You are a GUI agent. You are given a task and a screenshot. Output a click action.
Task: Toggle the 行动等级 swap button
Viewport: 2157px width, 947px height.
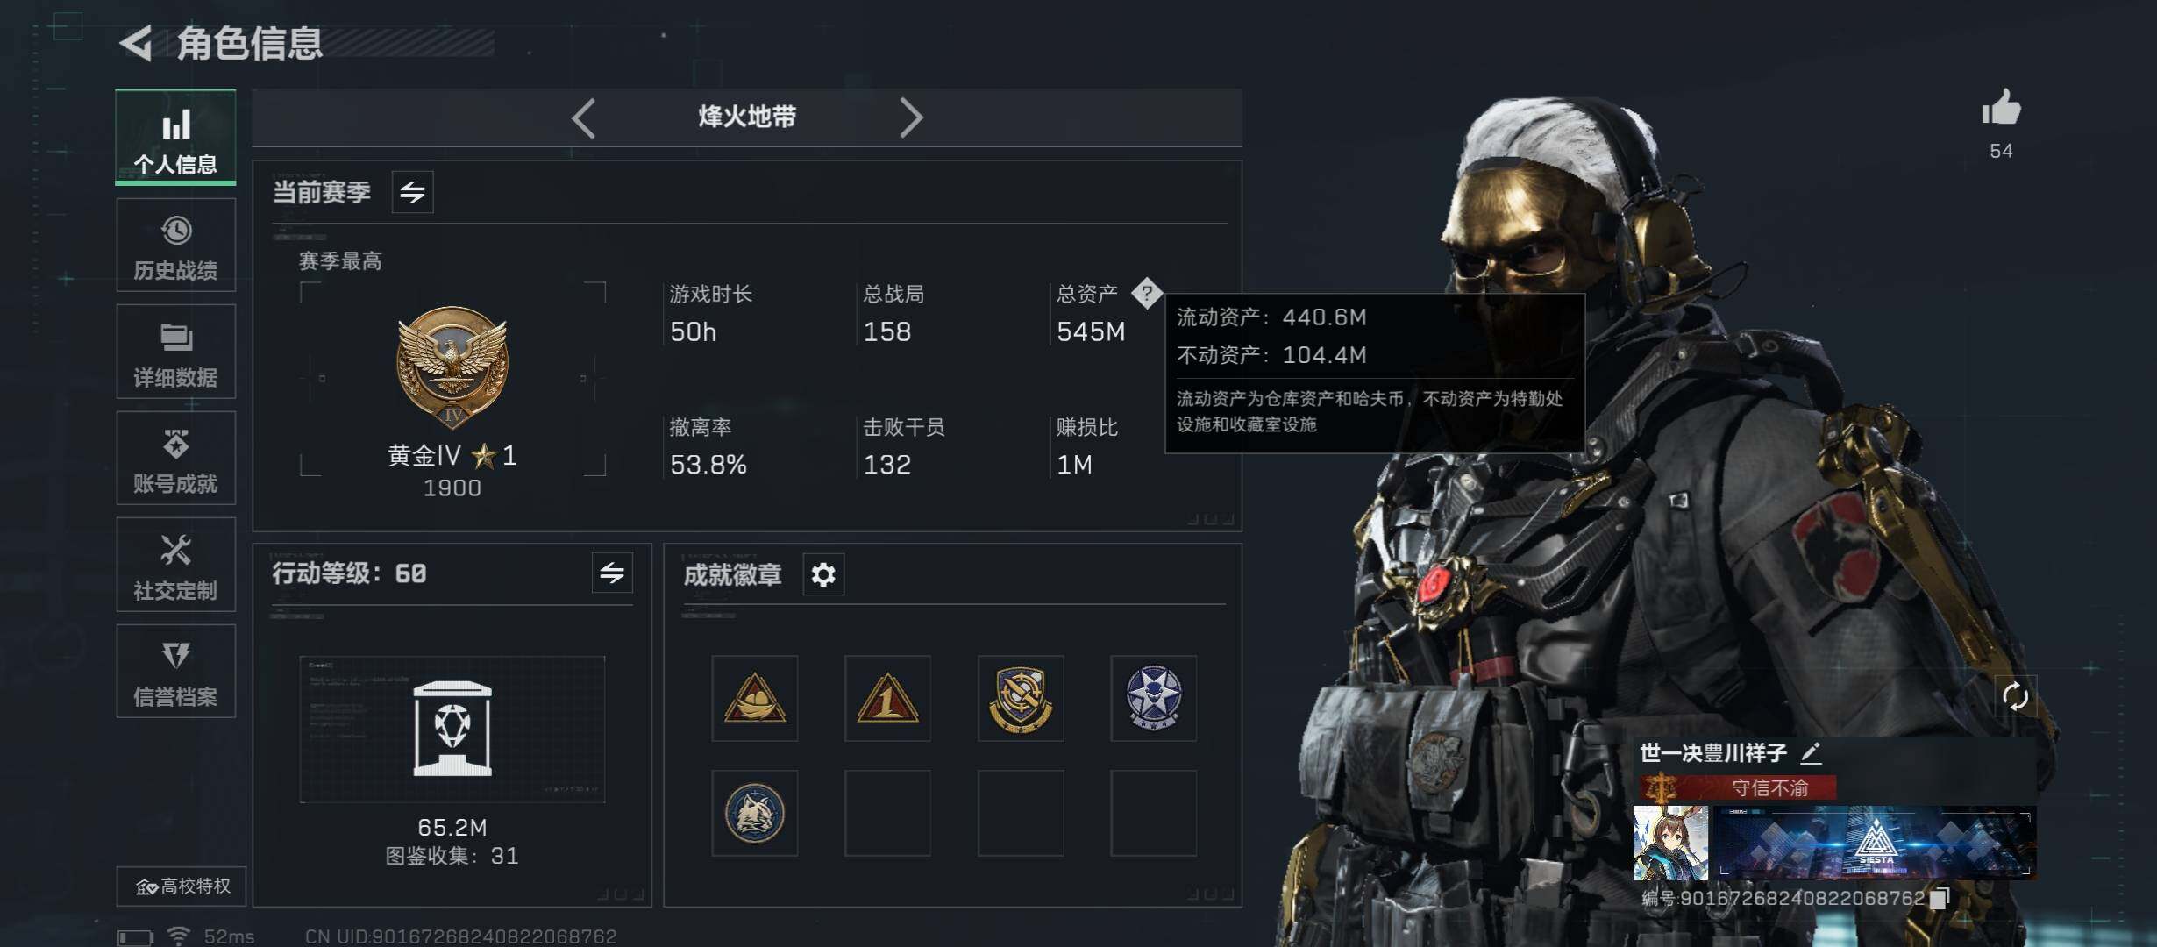[611, 573]
